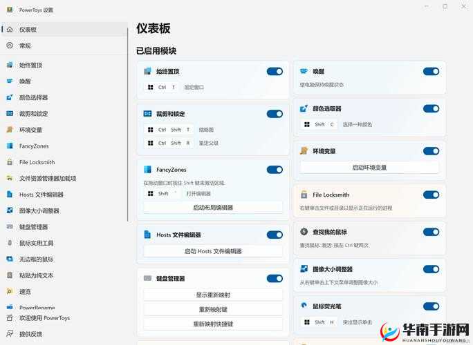Click the Hosts 文件编辑器 card icon
Viewport: 473px width, 345px height.
[x=147, y=235]
